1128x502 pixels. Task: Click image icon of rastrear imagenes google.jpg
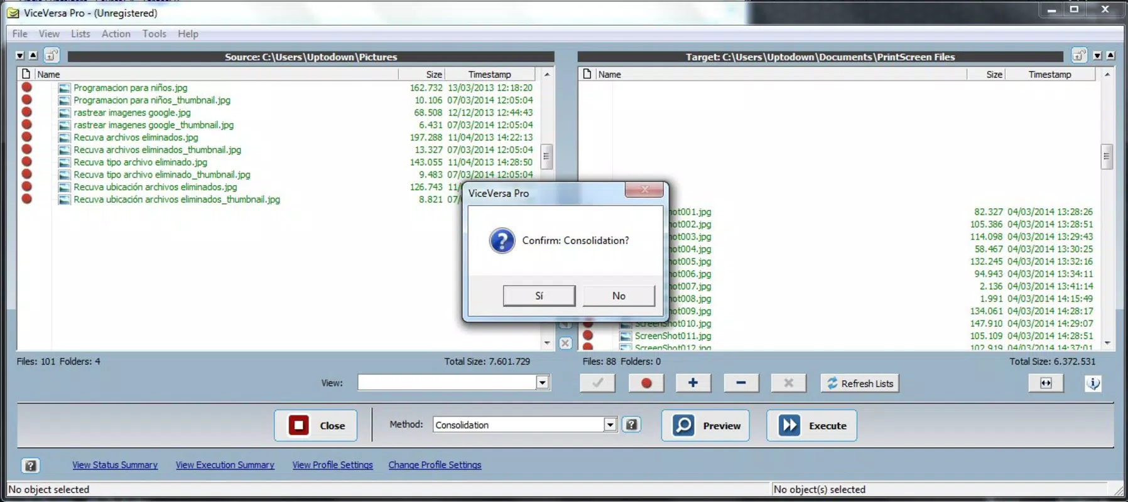pos(64,113)
